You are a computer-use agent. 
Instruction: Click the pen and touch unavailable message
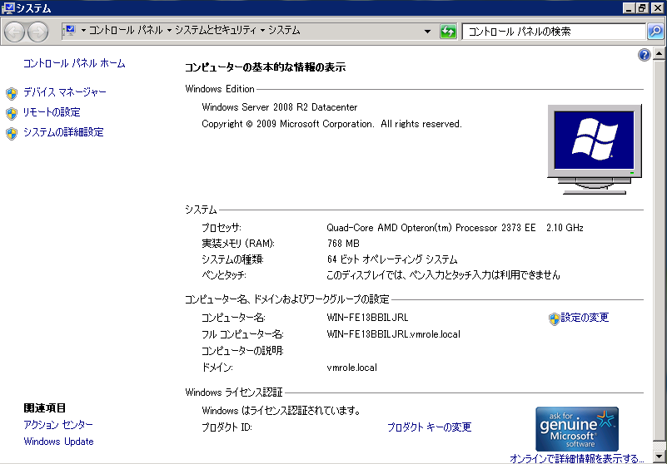click(443, 275)
